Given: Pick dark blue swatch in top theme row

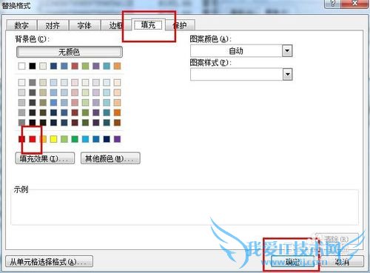Looking at the screenshot, I should tap(53, 66).
